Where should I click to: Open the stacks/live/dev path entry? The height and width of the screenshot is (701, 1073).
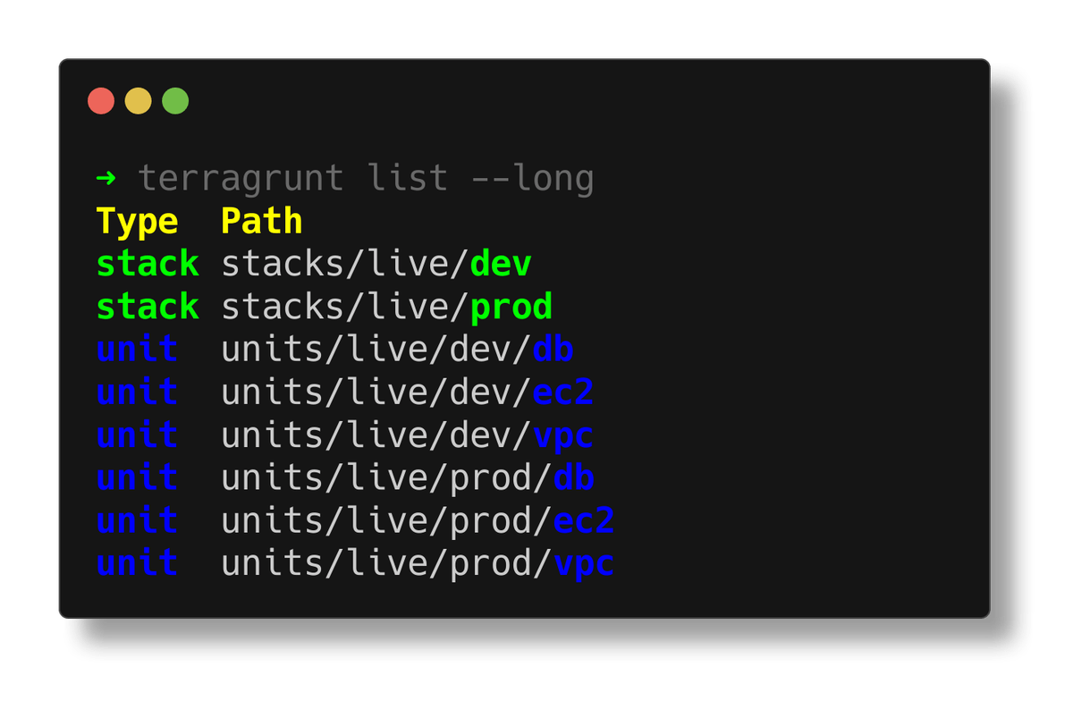376,263
